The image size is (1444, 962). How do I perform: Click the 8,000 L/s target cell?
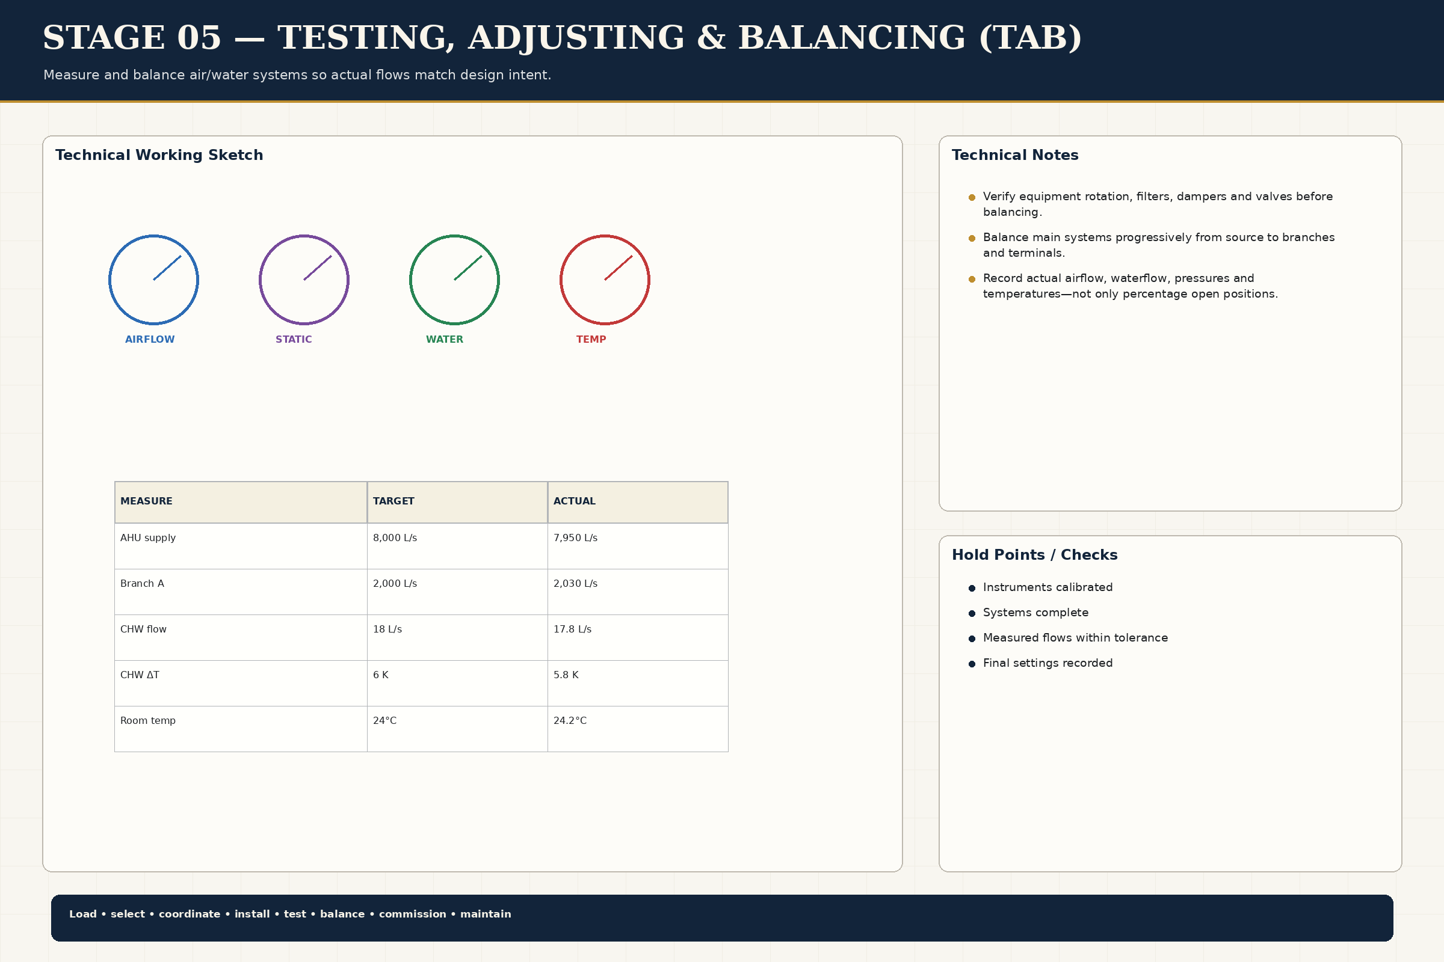coord(457,546)
